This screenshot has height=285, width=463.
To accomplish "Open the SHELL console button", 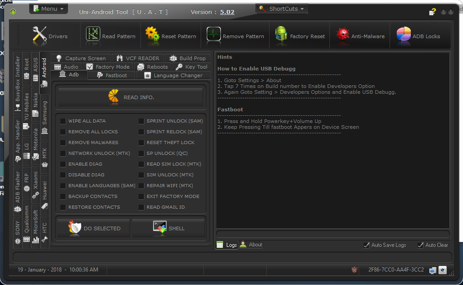I will [x=168, y=228].
